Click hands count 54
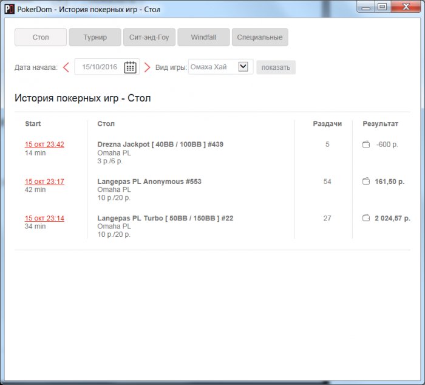 [327, 182]
